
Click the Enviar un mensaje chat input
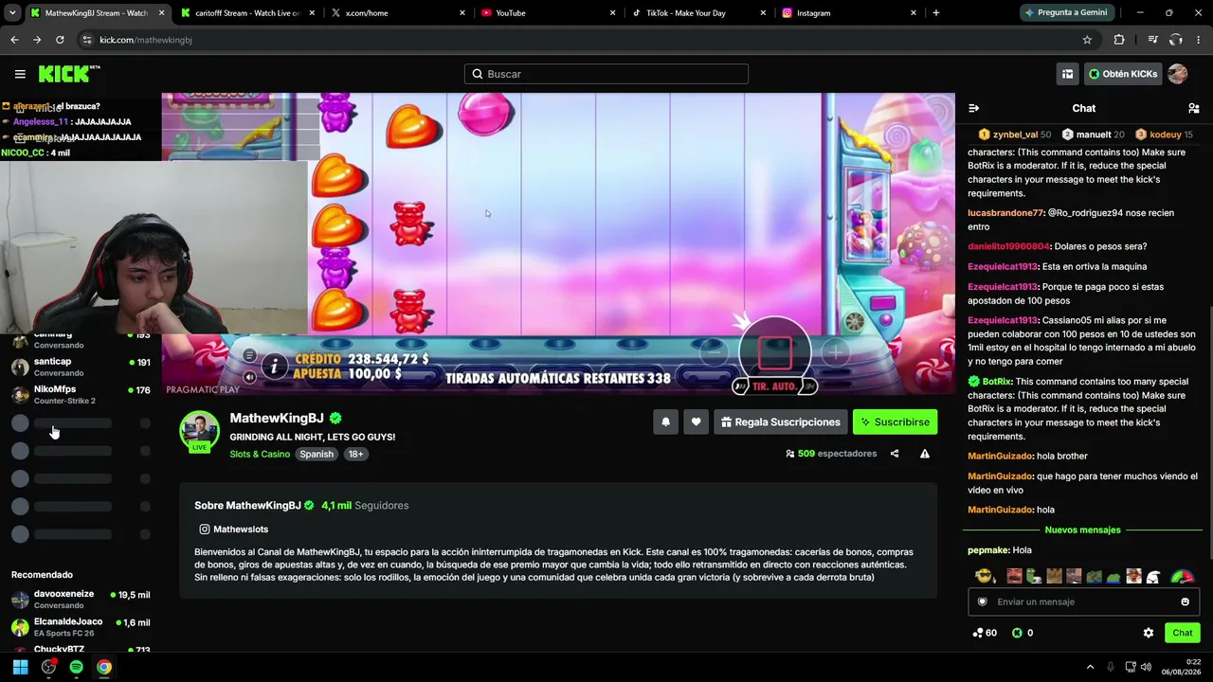pyautogui.click(x=1083, y=601)
